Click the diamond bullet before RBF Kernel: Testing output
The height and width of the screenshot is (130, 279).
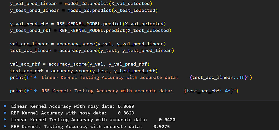point(5,126)
